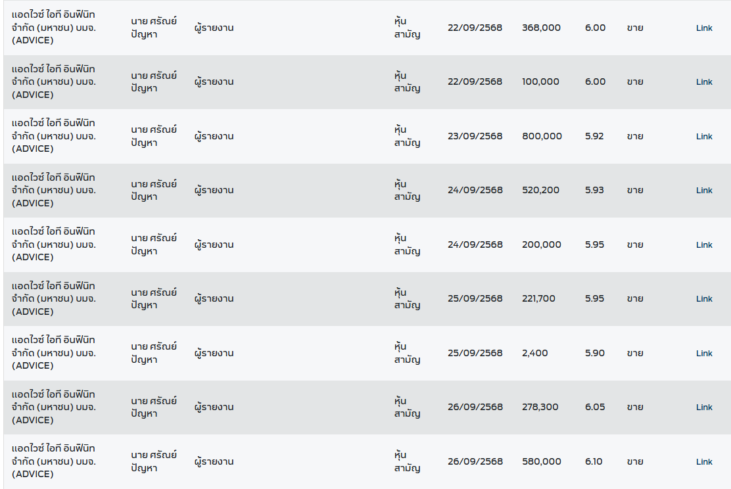This screenshot has width=731, height=489.
Task: Click the Link in the 23/09/2568 row
Action: point(704,136)
